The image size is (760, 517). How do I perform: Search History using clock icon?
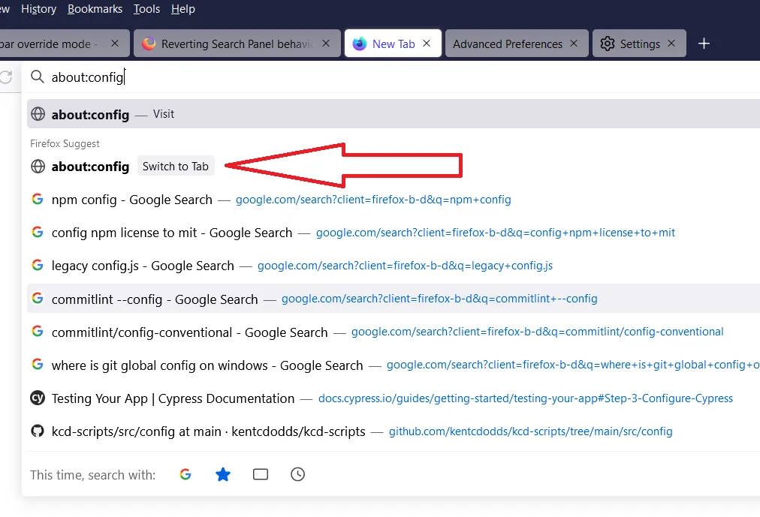pyautogui.click(x=298, y=474)
